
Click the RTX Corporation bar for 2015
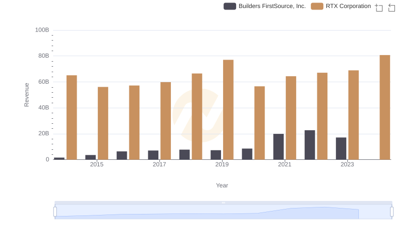tap(103, 123)
